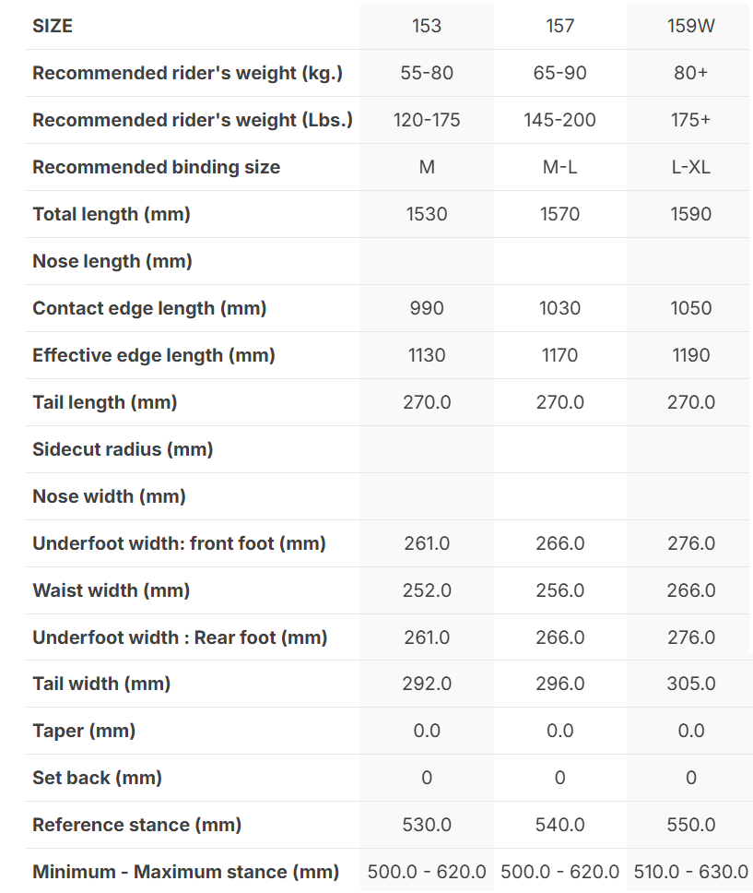Image resolution: width=753 pixels, height=893 pixels.
Task: Click the Recommended binding size label
Action: (156, 167)
